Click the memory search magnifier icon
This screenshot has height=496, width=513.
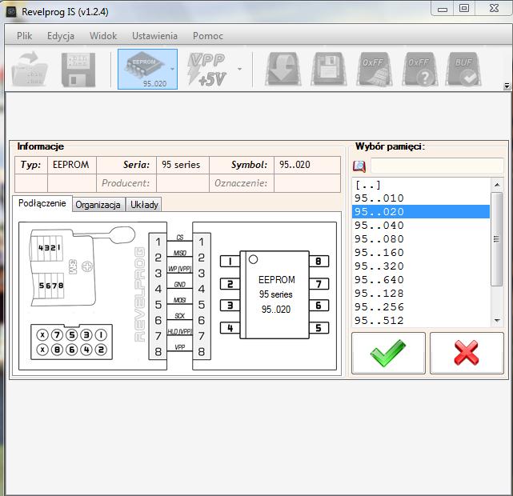point(359,166)
